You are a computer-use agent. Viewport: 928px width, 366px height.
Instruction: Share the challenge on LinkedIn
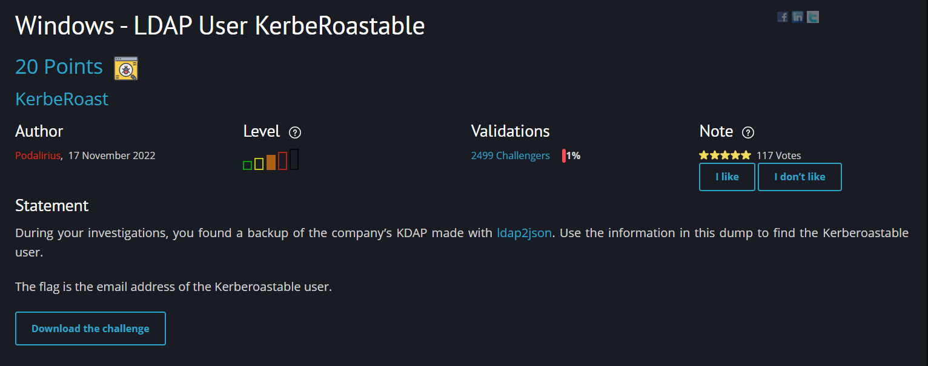(x=798, y=17)
